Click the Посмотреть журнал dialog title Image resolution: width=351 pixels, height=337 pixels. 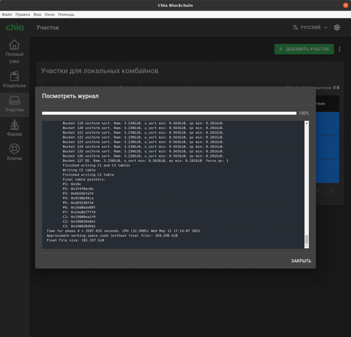[70, 96]
